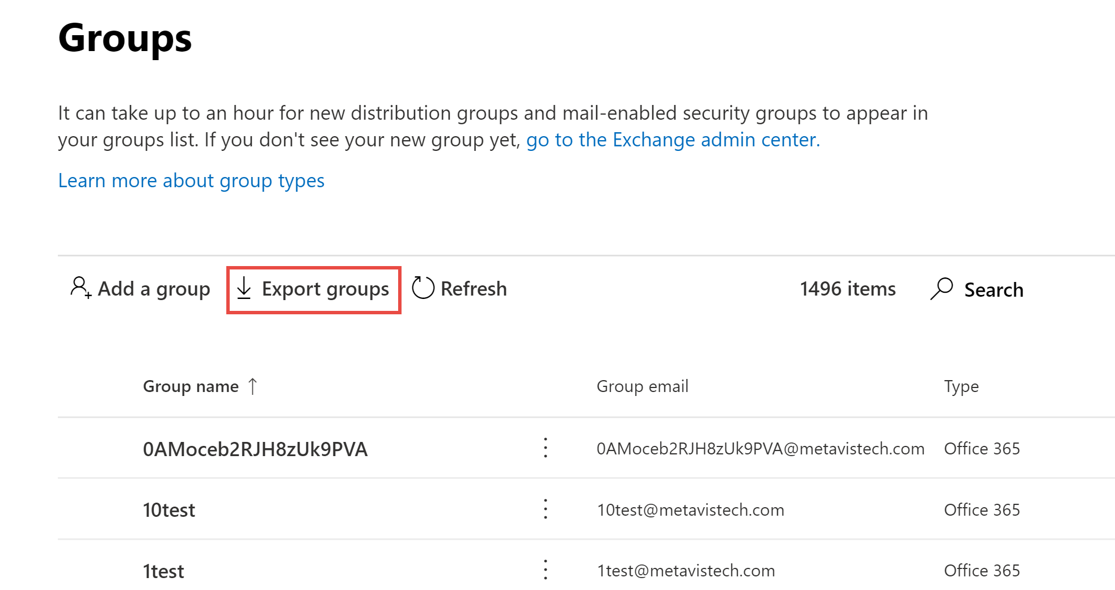
Task: Click the Export groups download icon
Action: tap(244, 288)
